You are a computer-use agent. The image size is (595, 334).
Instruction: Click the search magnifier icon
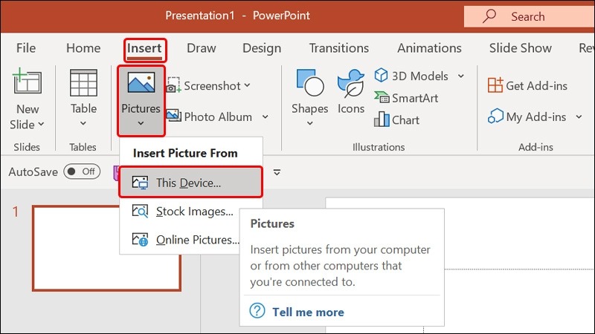[489, 16]
